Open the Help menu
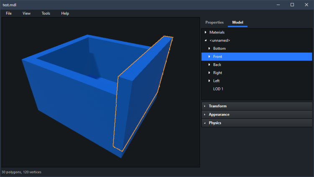Screen dimensions: 314x177 pyautogui.click(x=65, y=13)
